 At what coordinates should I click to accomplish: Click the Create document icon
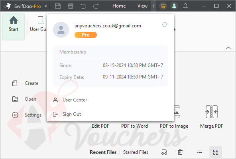15,83
